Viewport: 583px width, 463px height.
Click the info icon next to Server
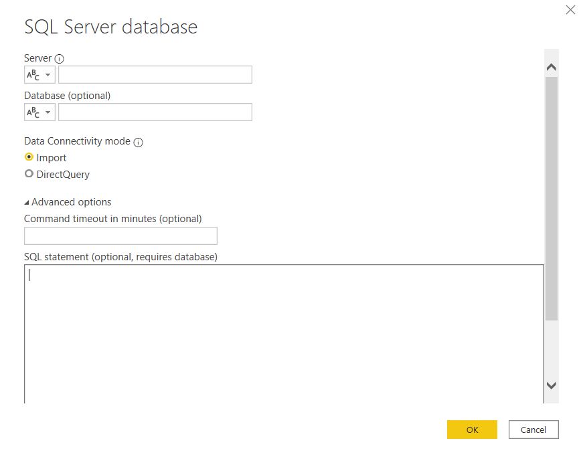pyautogui.click(x=59, y=59)
